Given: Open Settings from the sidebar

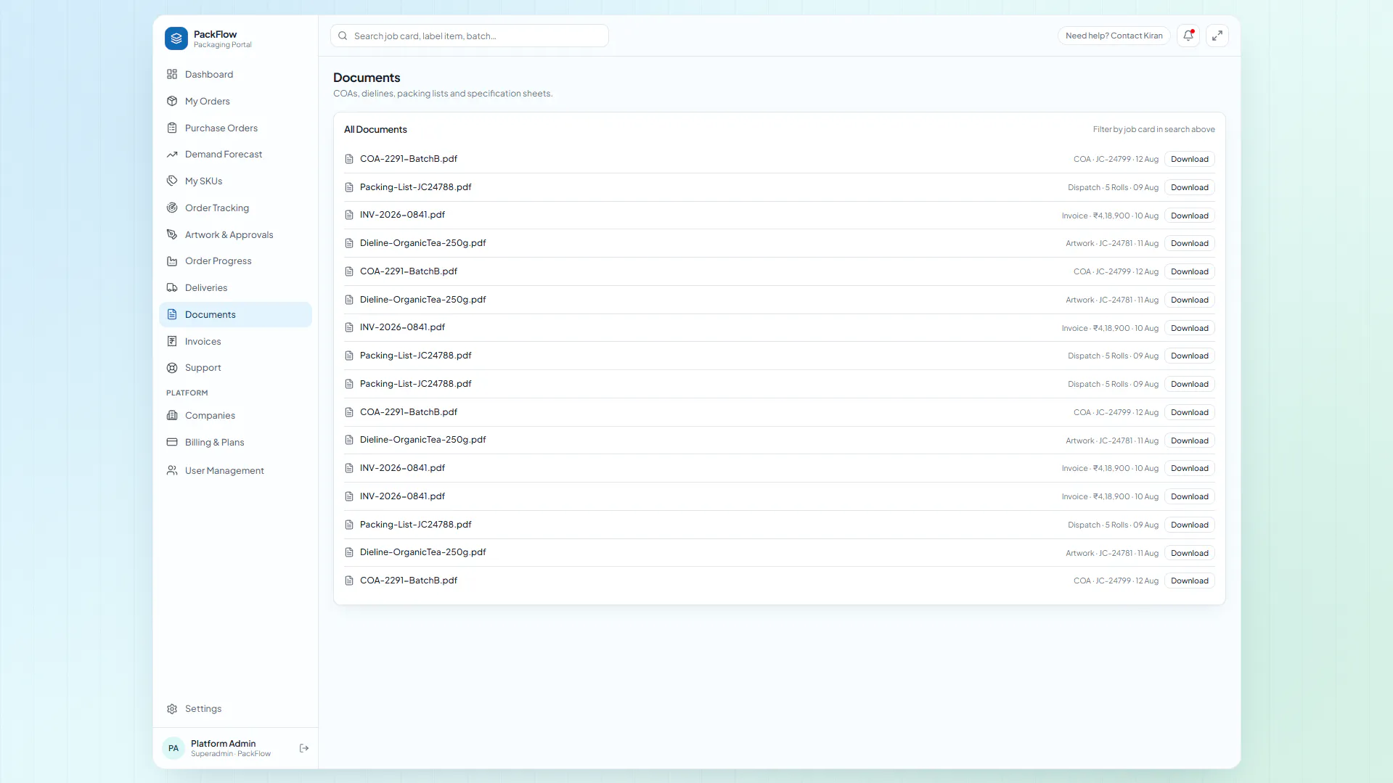Looking at the screenshot, I should [x=235, y=709].
